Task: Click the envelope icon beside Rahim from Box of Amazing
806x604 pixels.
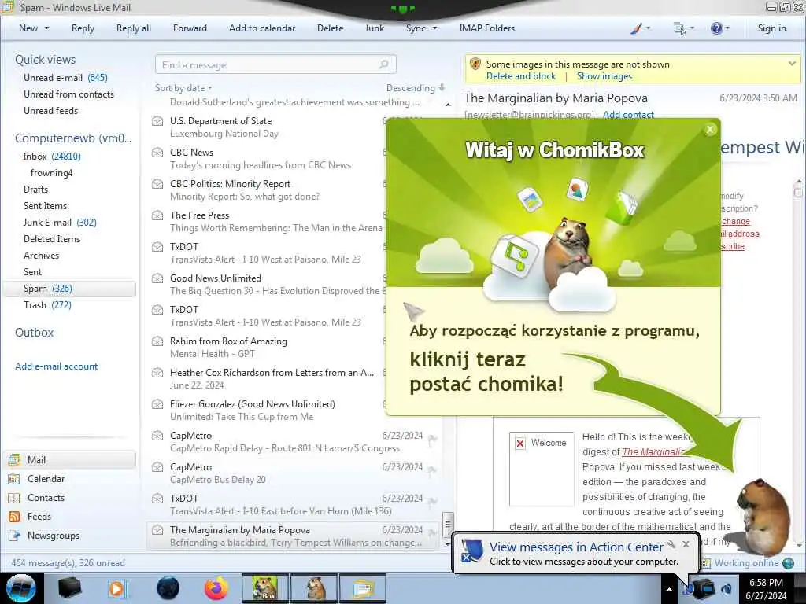Action: [157, 341]
